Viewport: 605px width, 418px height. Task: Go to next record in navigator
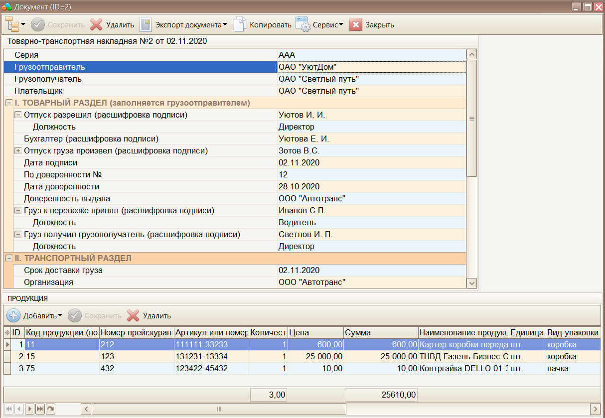click(30, 409)
